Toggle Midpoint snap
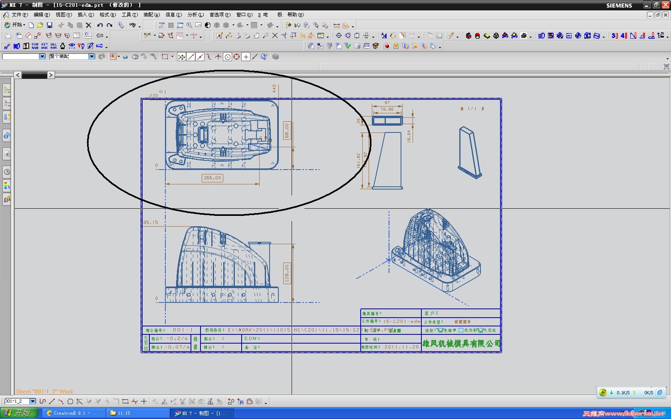Screen dimensions: 671x419 click(x=200, y=57)
